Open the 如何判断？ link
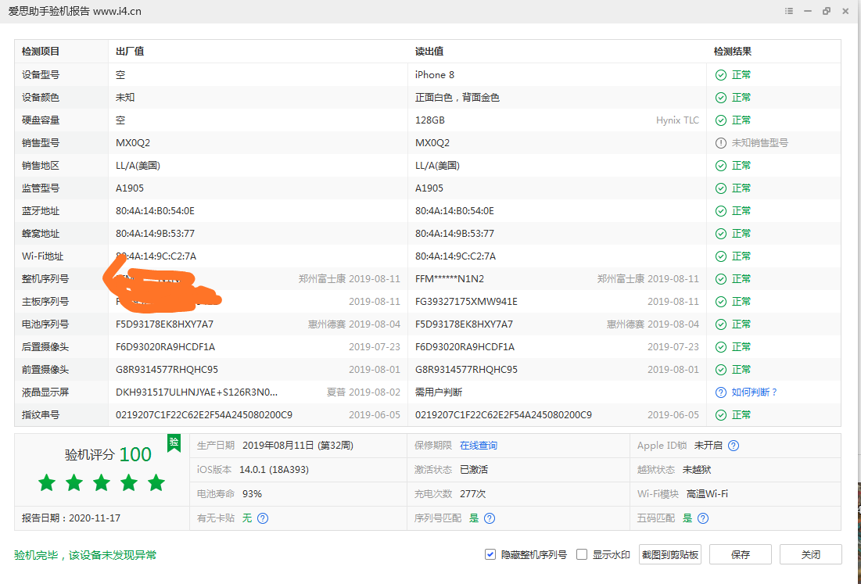Screen dimensions: 861x584 tap(755, 392)
